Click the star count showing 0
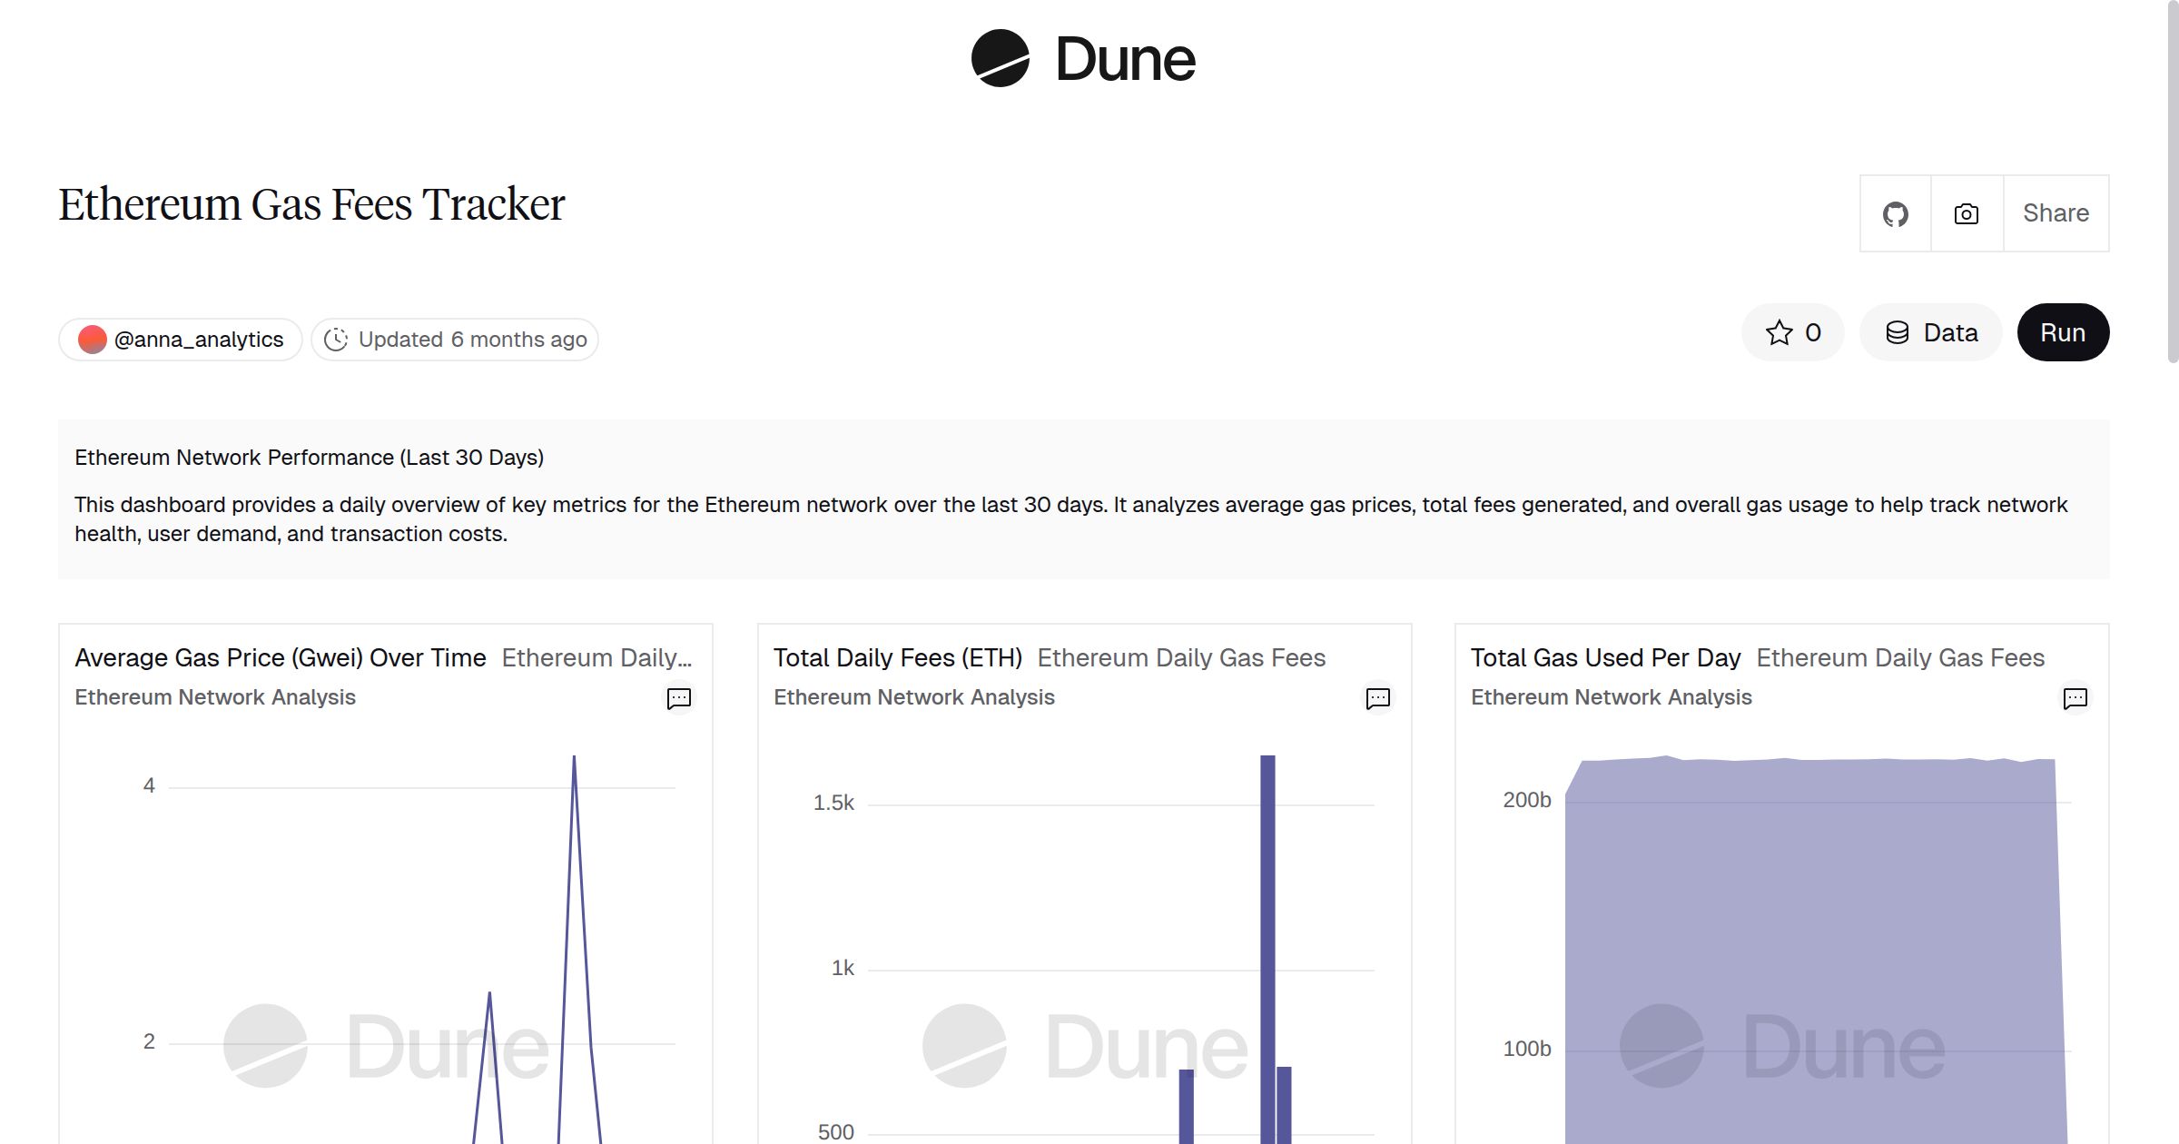 (1811, 332)
